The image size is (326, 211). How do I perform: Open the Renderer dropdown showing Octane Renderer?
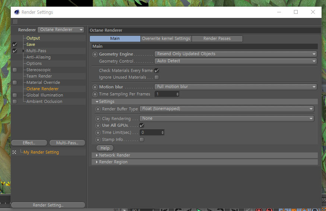(61, 30)
